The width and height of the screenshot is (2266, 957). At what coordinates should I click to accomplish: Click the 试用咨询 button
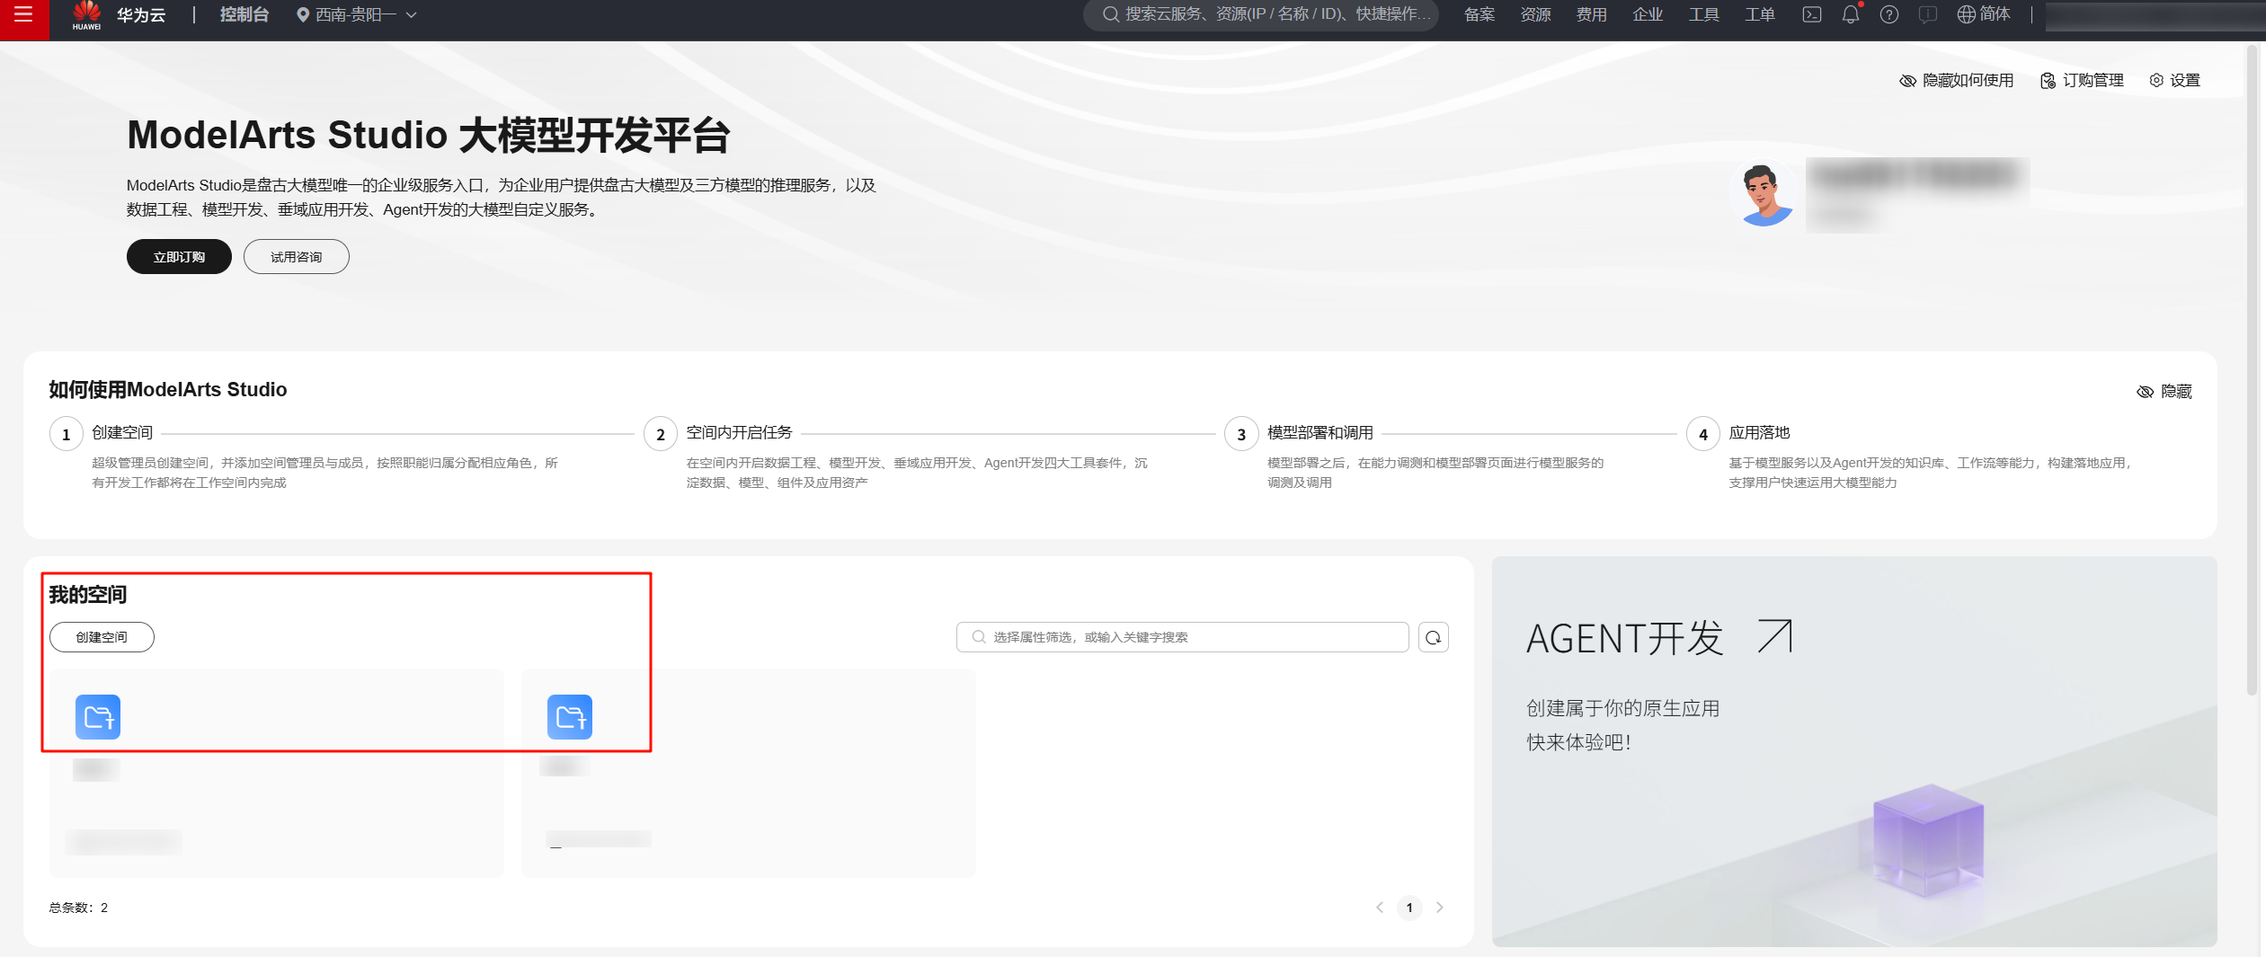(x=296, y=256)
